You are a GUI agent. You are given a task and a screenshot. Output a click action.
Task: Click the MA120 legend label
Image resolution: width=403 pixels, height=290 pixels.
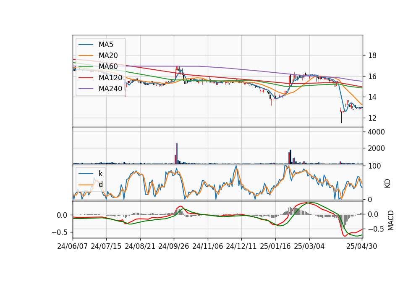[x=110, y=77]
